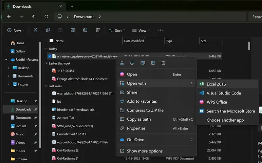
Task: Refresh the Downloads folder view
Action: click(x=46, y=17)
